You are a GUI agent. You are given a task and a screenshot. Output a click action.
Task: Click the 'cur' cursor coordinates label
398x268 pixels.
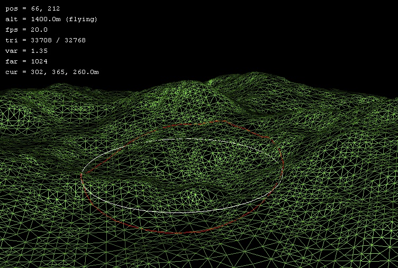(11, 72)
